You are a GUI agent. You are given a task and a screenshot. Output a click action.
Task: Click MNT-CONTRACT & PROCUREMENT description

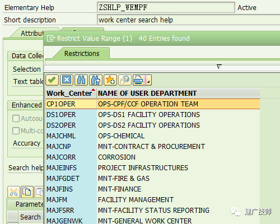pyautogui.click(x=152, y=147)
